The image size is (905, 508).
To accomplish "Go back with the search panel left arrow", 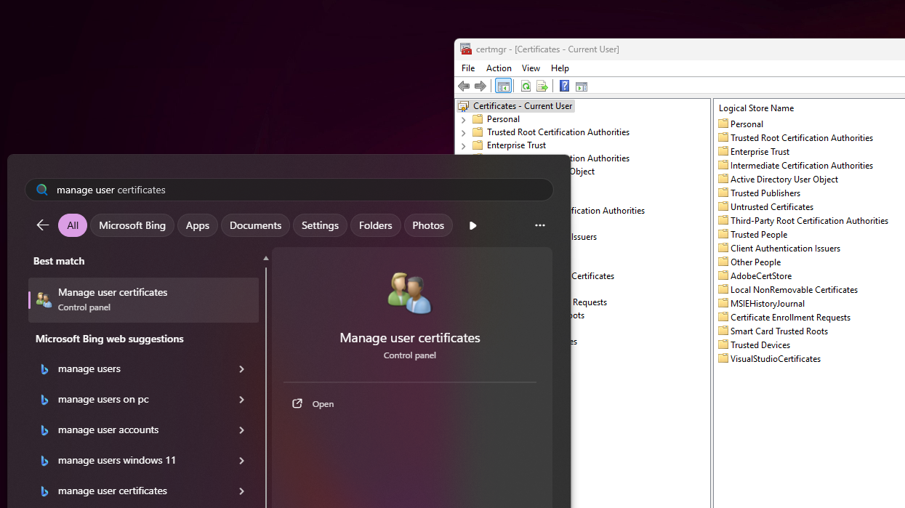I will point(43,225).
